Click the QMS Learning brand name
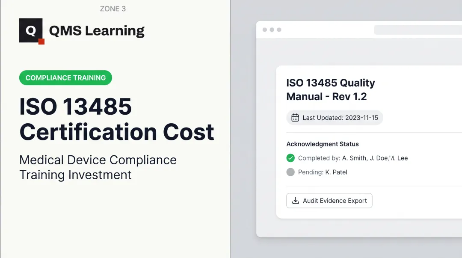 (x=97, y=31)
